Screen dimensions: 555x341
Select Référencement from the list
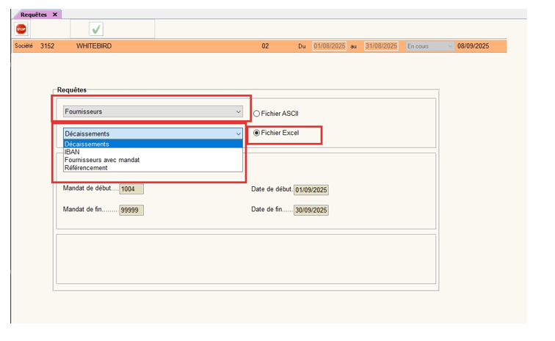coord(86,168)
